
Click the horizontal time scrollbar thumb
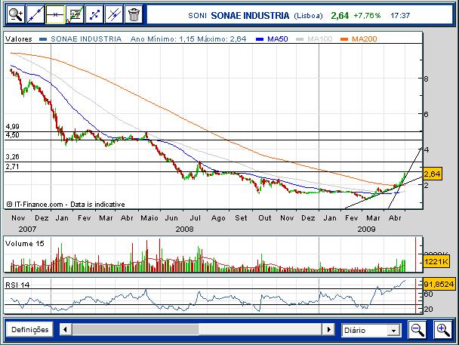(135, 329)
